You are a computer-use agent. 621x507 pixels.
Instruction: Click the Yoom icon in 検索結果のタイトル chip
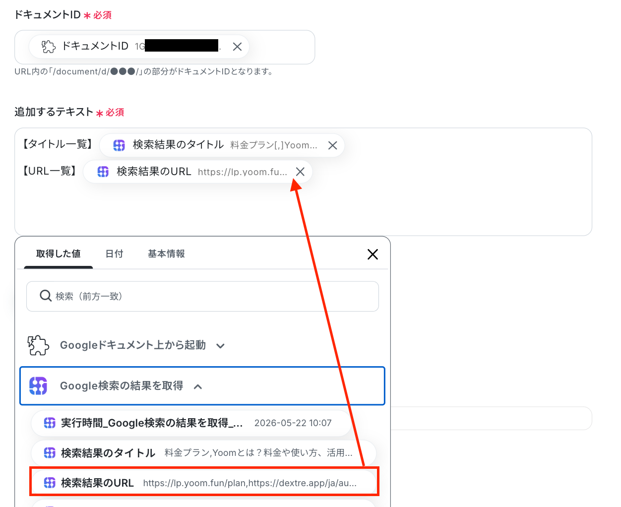(119, 145)
